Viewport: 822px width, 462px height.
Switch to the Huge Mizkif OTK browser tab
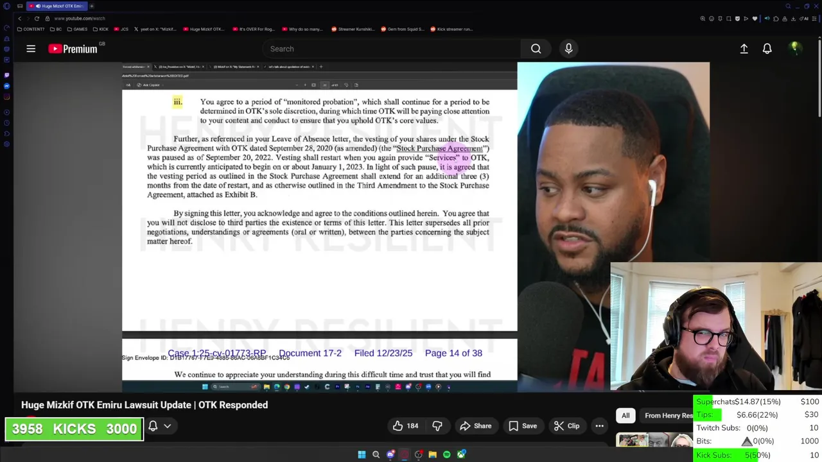[57, 6]
